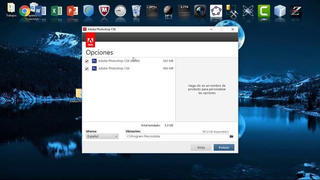
Task: Open the tools and wrench dock icon
Action: [232, 11]
